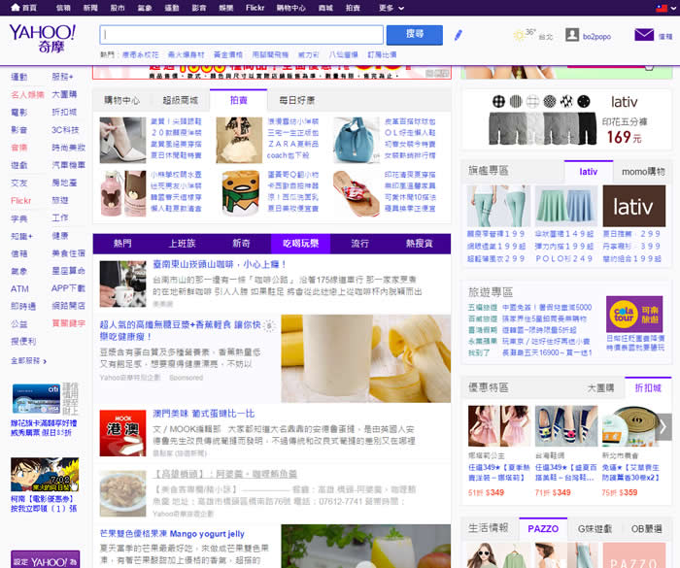Click the Yahoo 奇摩 logo
This screenshot has height=568, width=680.
tap(45, 38)
